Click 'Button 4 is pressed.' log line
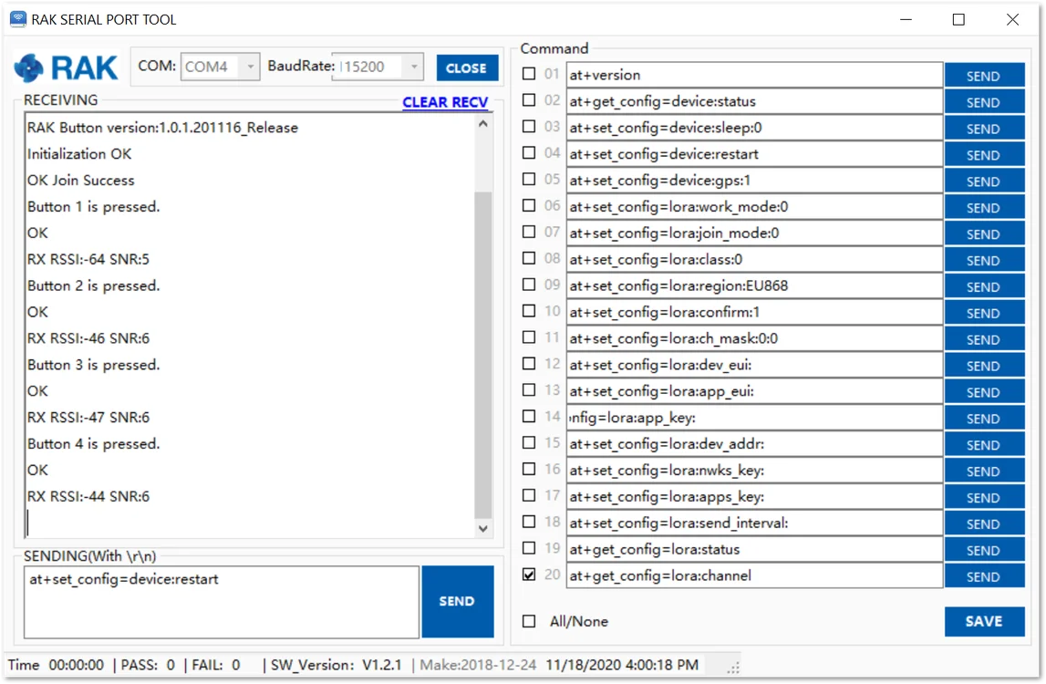Screen dimensions: 1046x684 (93, 444)
